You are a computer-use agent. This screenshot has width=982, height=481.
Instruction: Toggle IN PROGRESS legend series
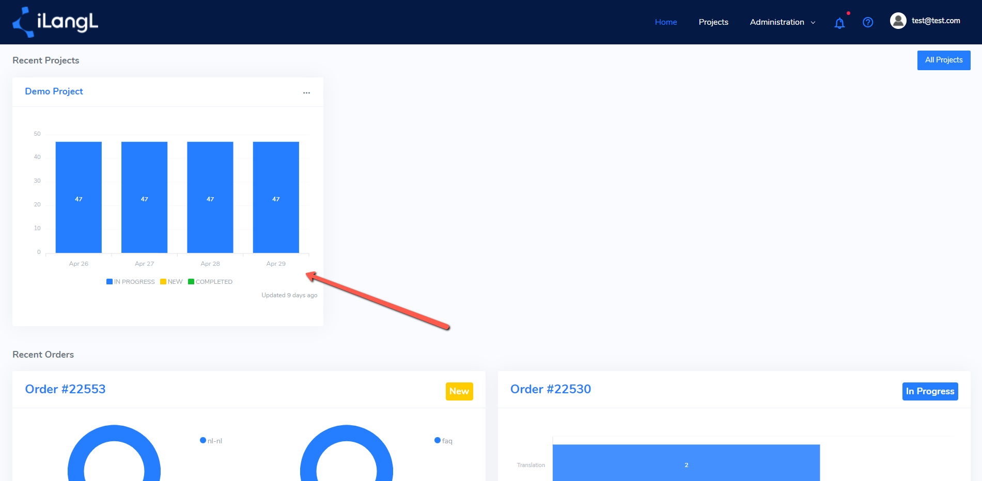[131, 282]
